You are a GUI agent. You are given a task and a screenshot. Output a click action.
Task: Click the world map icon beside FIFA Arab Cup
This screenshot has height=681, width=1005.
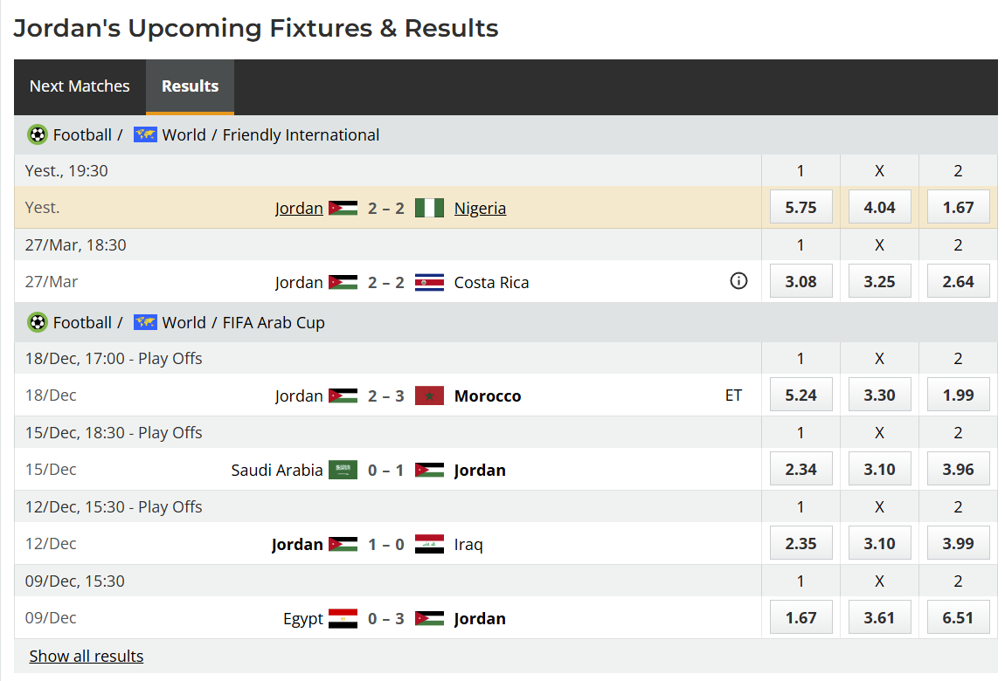click(145, 323)
